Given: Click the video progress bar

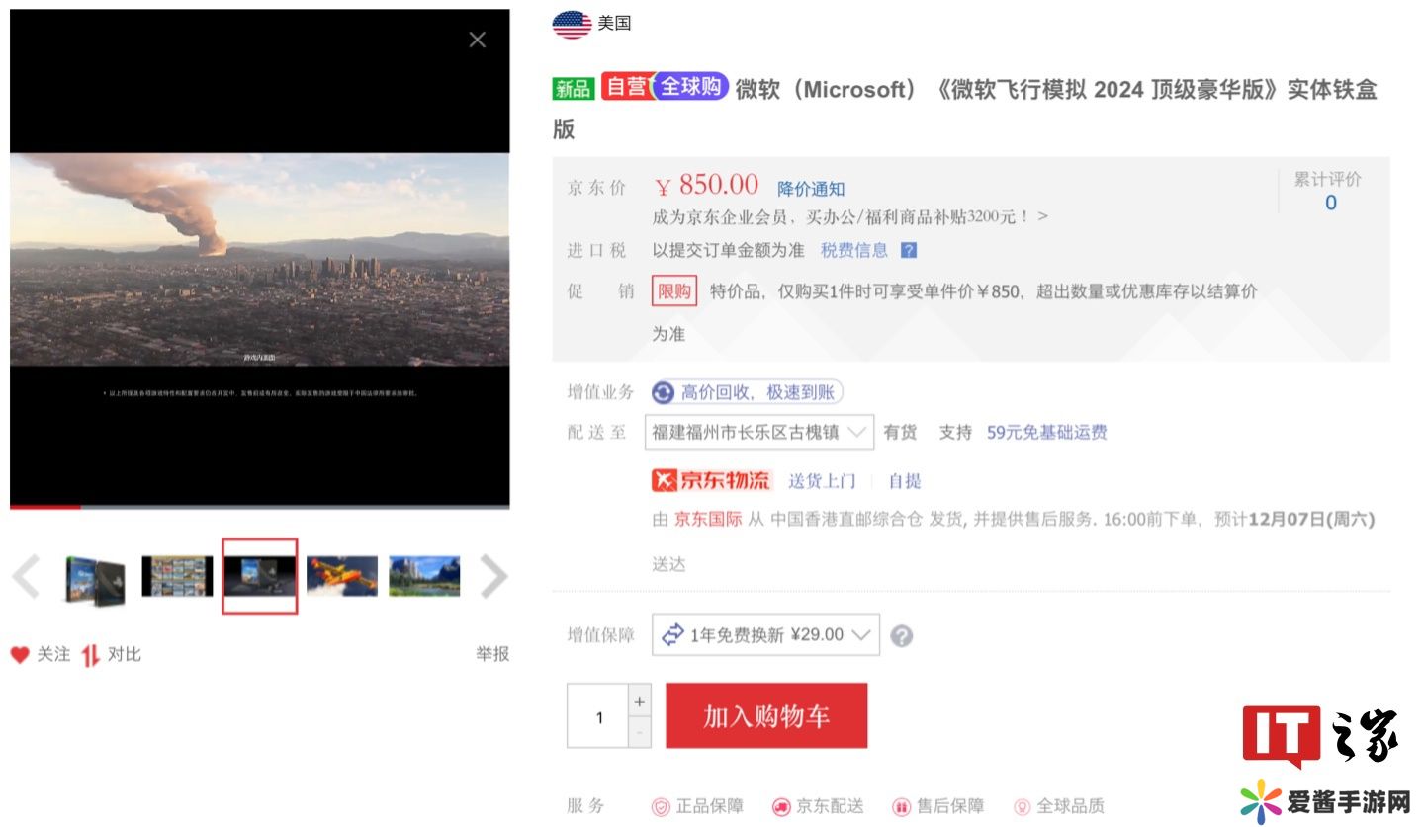Looking at the screenshot, I should (259, 507).
